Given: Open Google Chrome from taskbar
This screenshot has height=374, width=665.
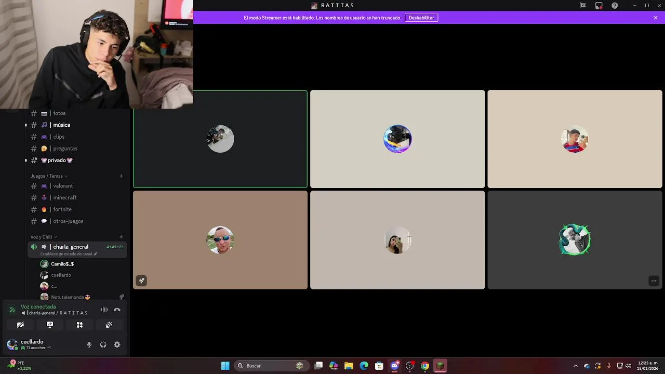Looking at the screenshot, I should pos(425,366).
